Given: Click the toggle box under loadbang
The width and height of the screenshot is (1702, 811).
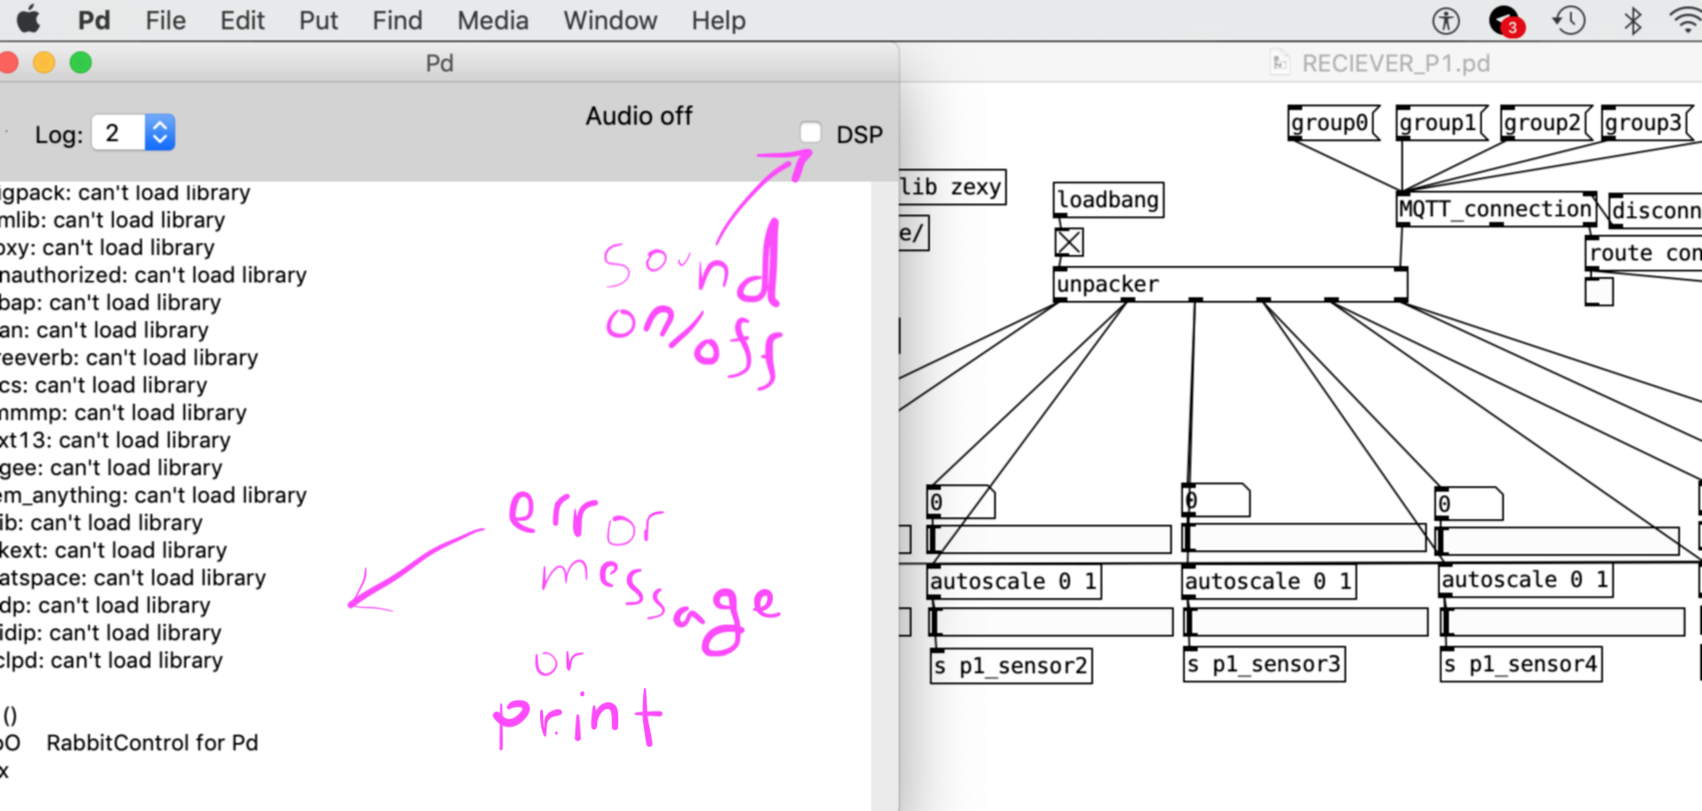Looking at the screenshot, I should point(1069,242).
